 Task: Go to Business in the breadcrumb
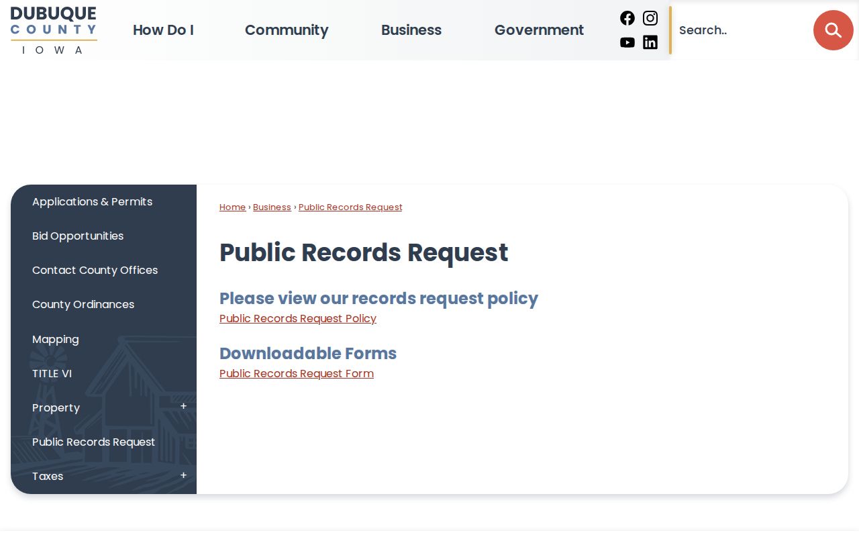272,207
